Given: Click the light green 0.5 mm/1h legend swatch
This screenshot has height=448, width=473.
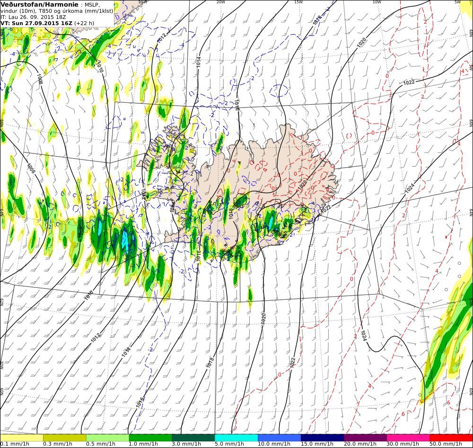Looking at the screenshot, I should pyautogui.click(x=107, y=438).
